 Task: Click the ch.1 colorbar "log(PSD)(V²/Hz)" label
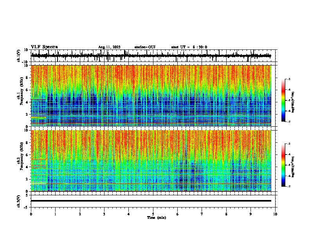click(293, 102)
